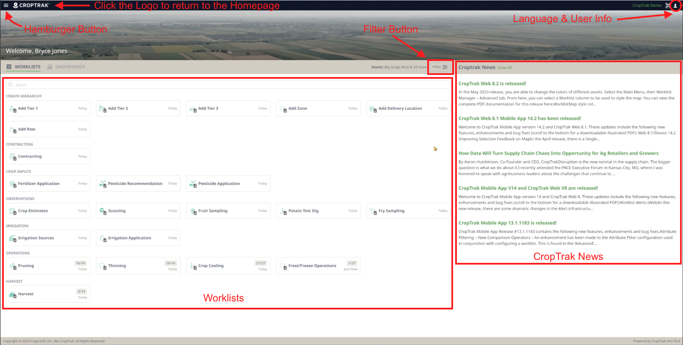Image resolution: width=683 pixels, height=345 pixels.
Task: Click the 1/27 count on Frost/Freeze Operations
Action: 352,263
